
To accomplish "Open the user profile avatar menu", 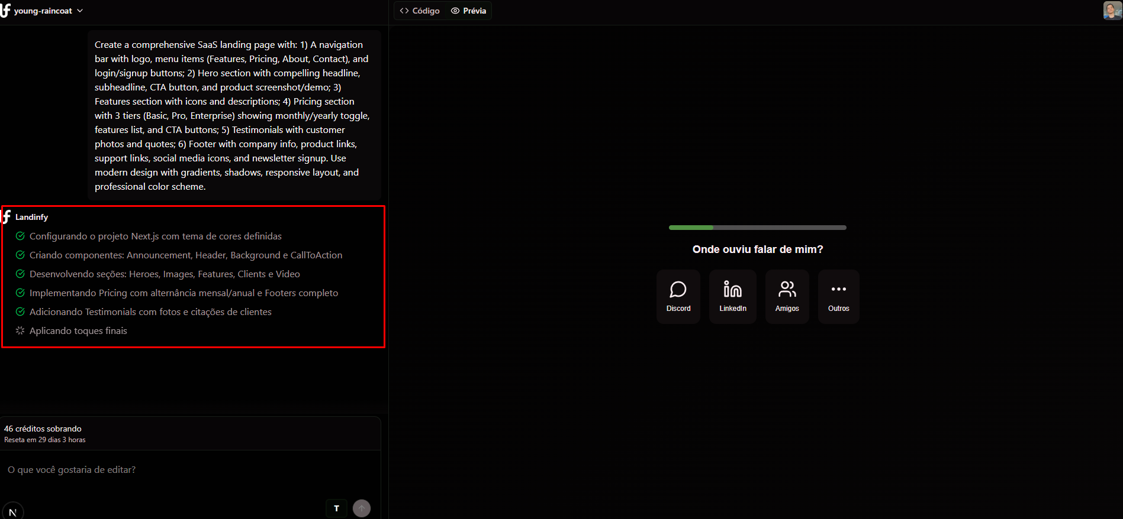I will tap(1112, 11).
